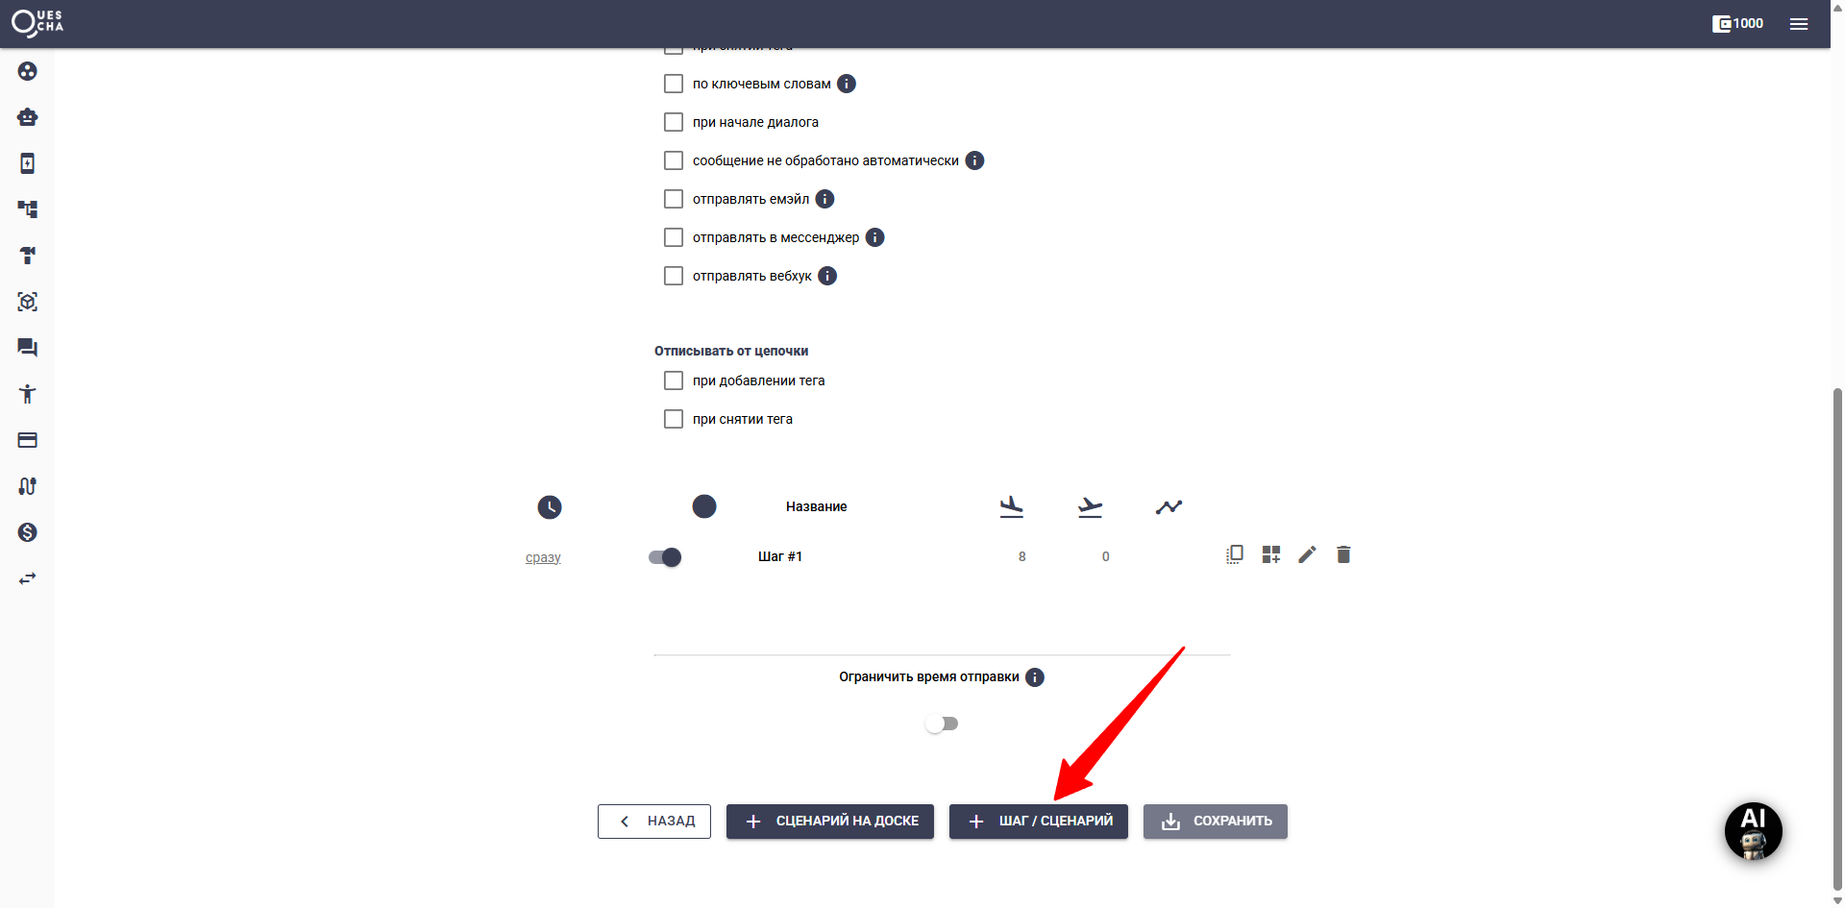Click the 'СОХРАНИТЬ' button
The height and width of the screenshot is (908, 1845).
1215,822
